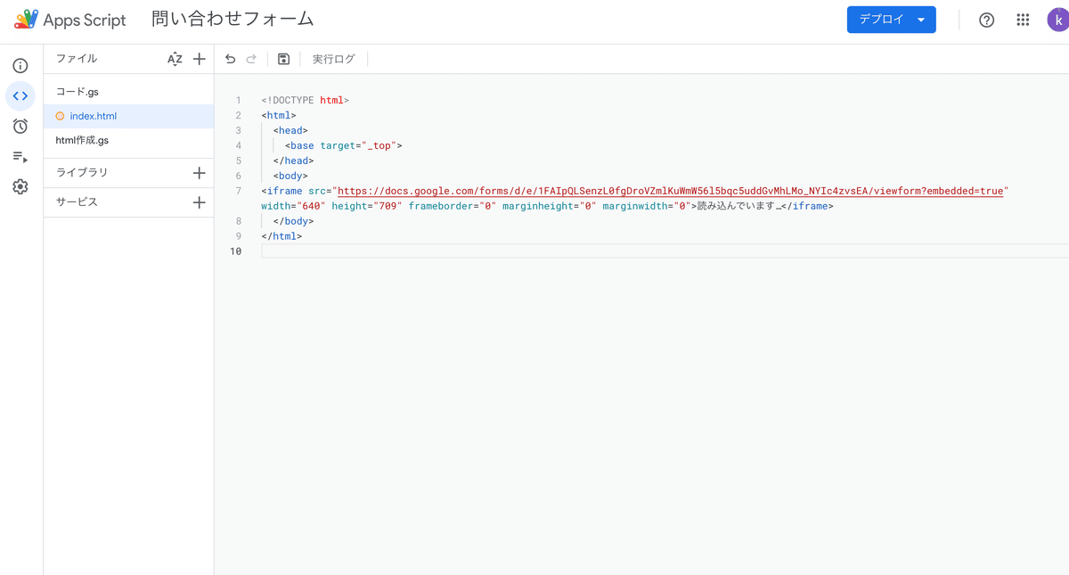Select the Editor code icon in sidebar
Viewport: 1069px width, 575px height.
pyautogui.click(x=20, y=95)
